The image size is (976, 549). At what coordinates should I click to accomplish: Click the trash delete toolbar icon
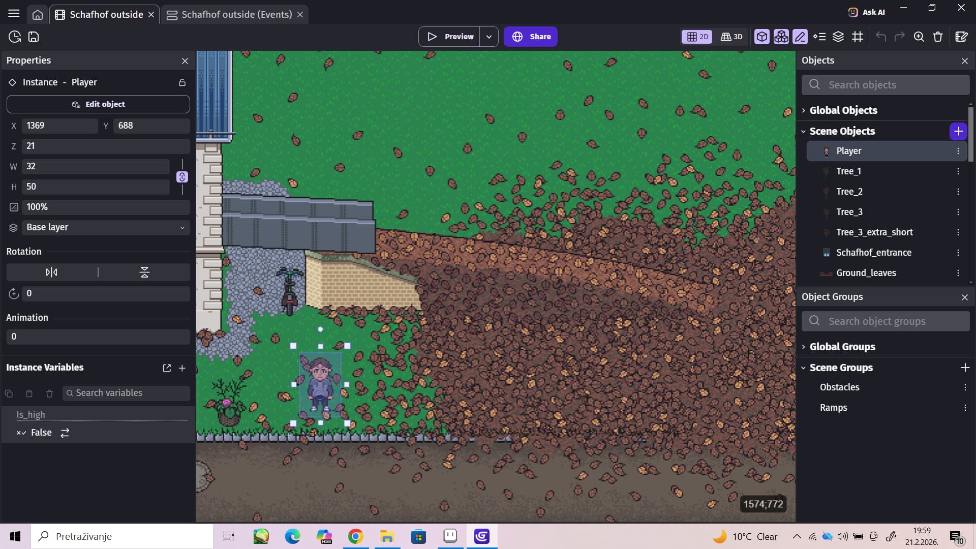938,37
